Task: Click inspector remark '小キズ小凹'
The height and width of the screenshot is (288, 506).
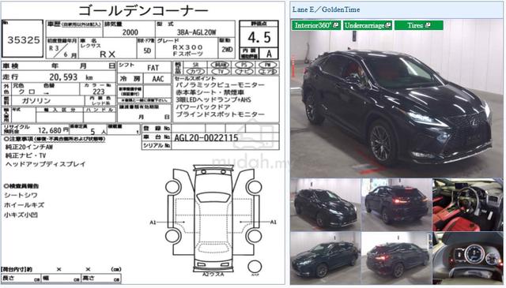Action: [x=21, y=215]
